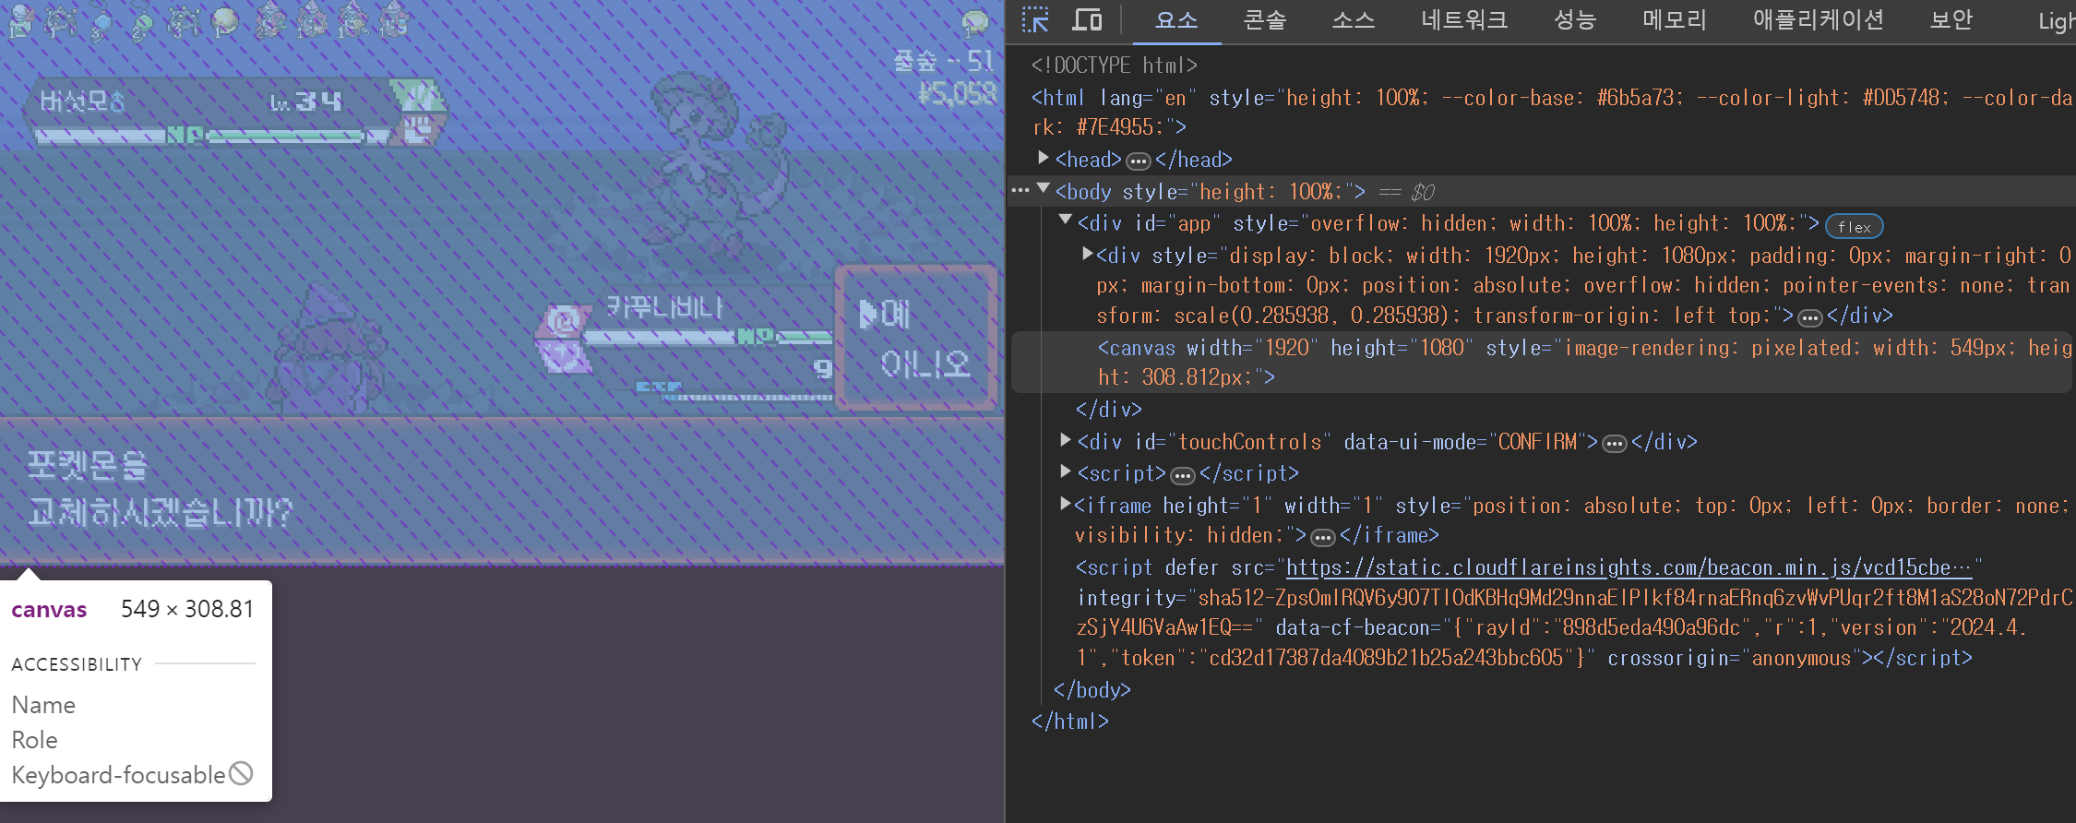Expand the hidden iframe node
The width and height of the screenshot is (2076, 823).
[x=1066, y=503]
